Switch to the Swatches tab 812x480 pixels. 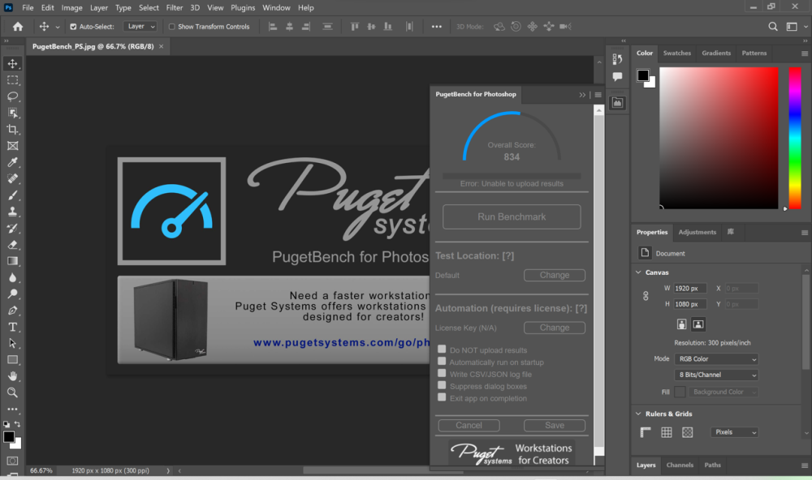tap(677, 54)
